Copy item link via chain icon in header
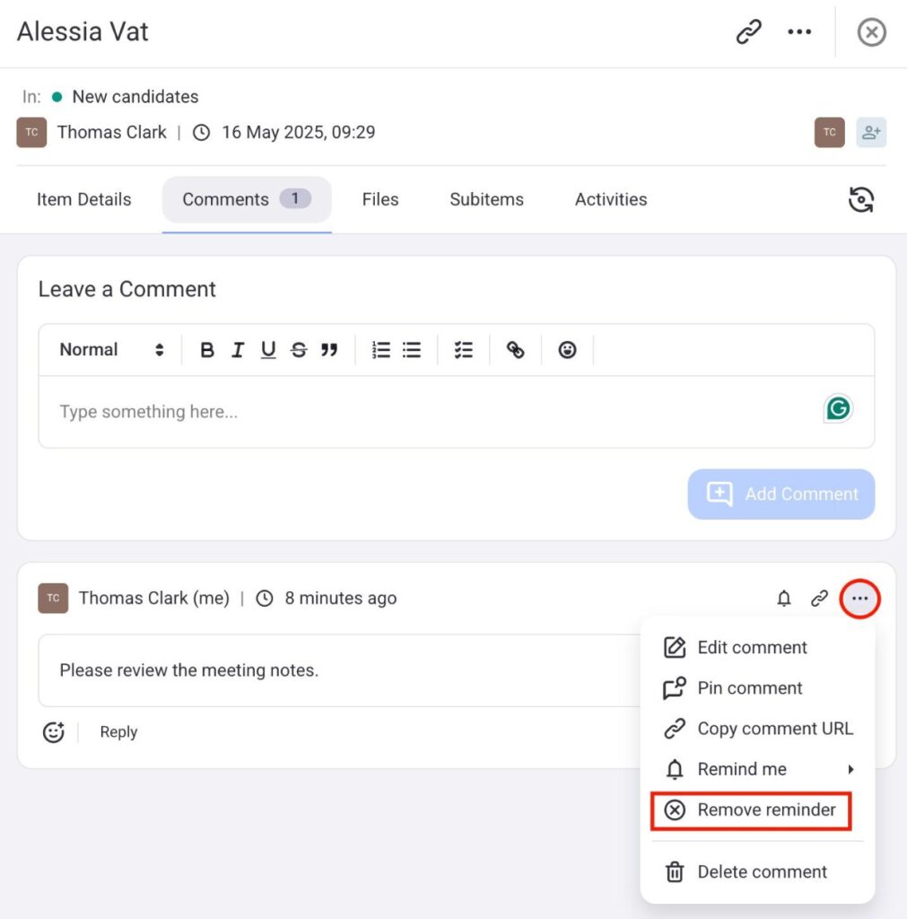This screenshot has height=919, width=907. pos(748,32)
